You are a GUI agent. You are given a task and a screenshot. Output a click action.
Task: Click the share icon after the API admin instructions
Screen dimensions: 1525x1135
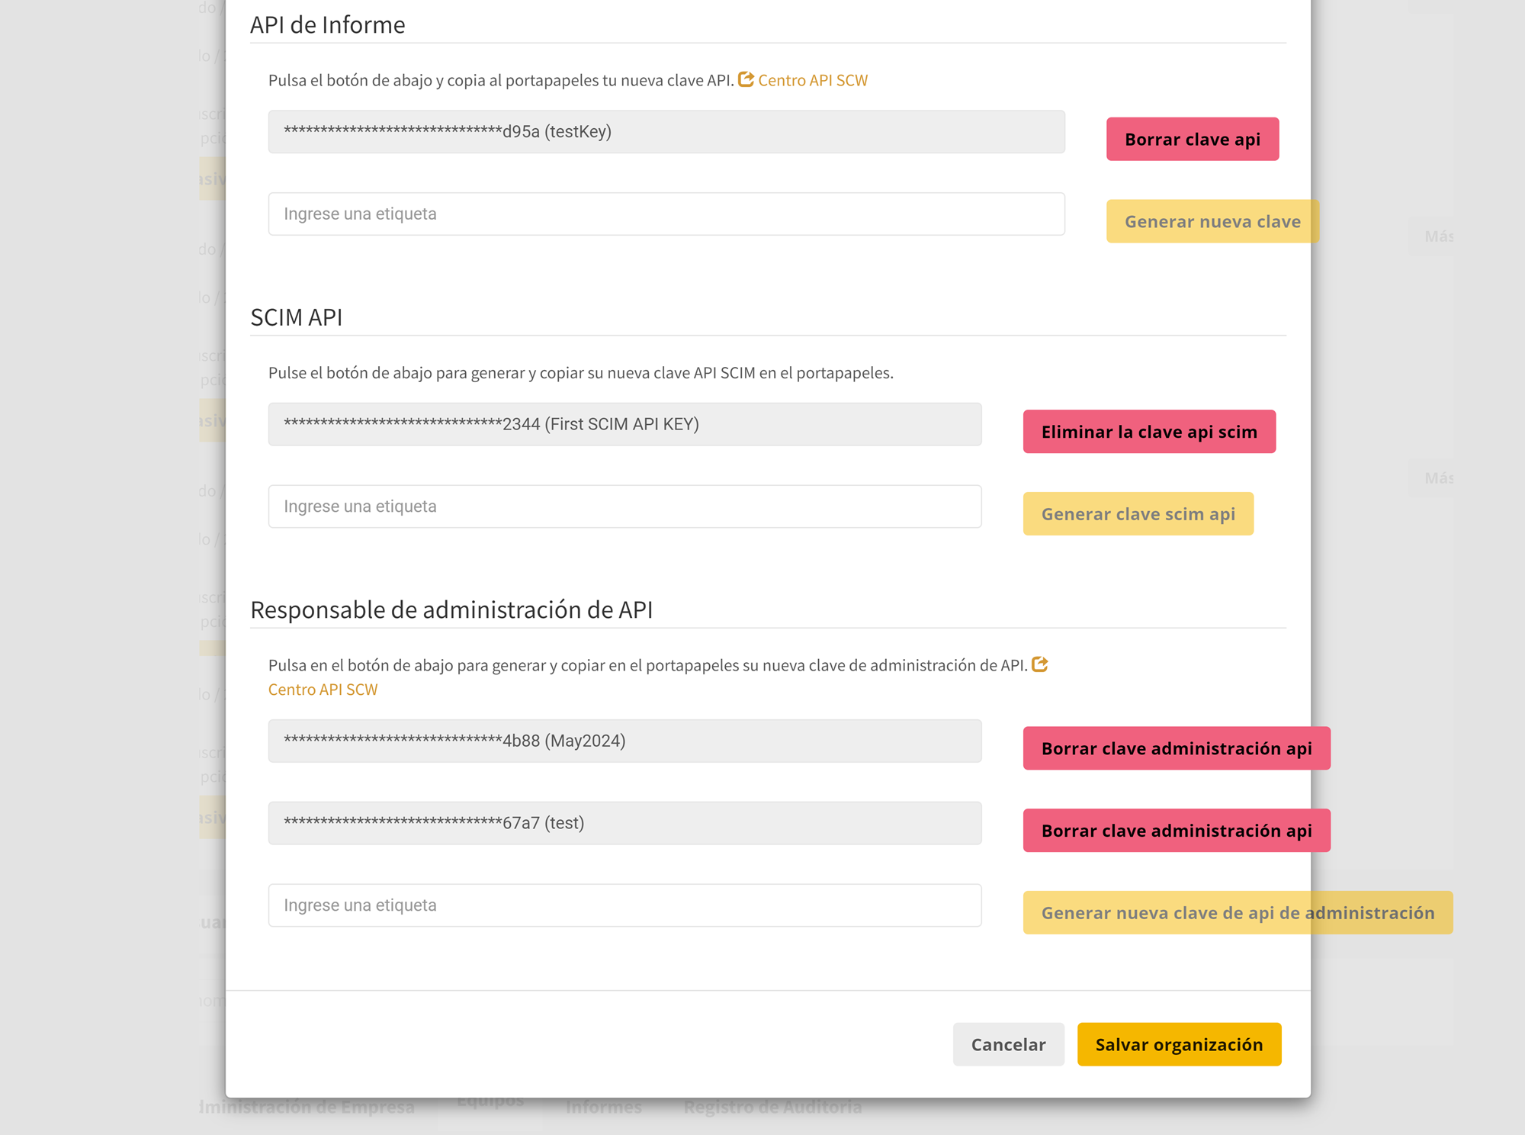click(x=1040, y=664)
